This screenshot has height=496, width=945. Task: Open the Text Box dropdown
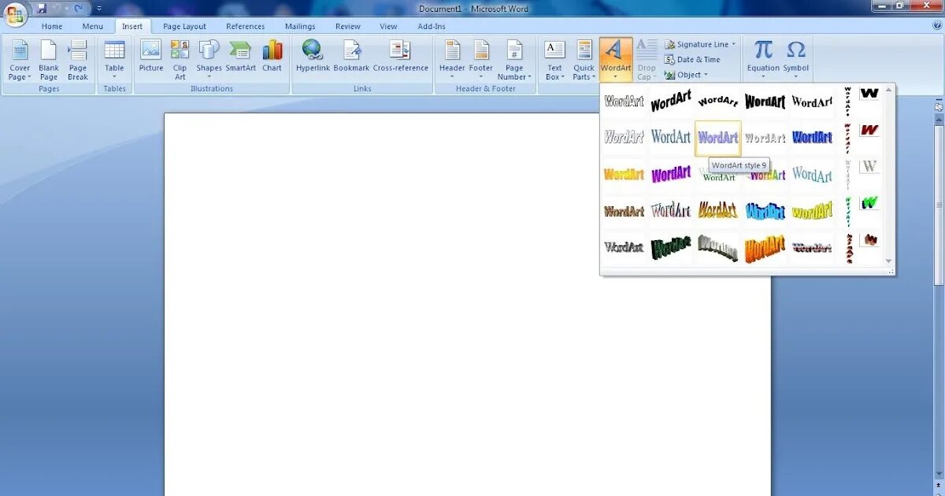555,60
